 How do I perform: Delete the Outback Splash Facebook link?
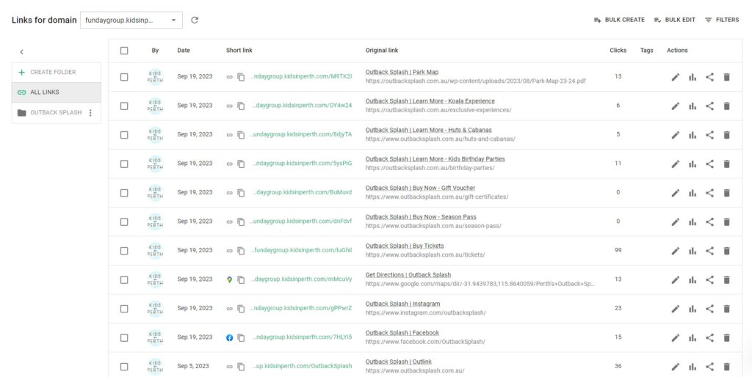tap(726, 337)
